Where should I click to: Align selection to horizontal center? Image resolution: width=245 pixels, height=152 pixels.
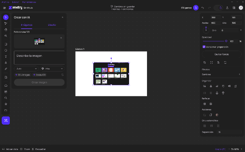[211, 86]
